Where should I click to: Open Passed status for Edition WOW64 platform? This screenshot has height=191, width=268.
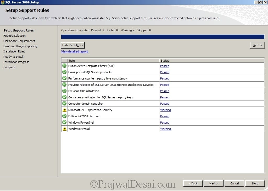[165, 116]
